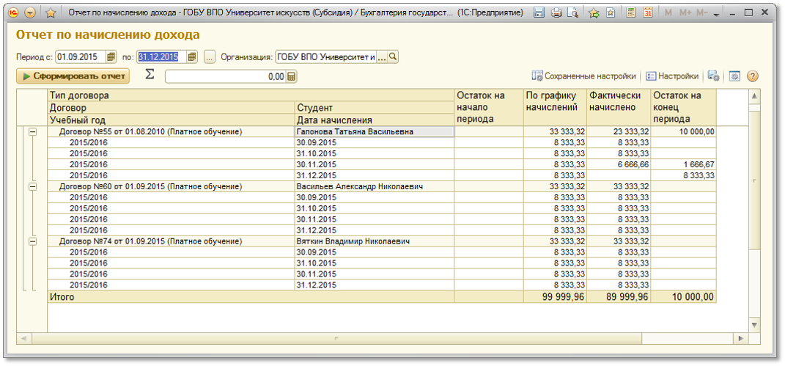This screenshot has width=785, height=366.
Task: Click the horizontal scrollbar left arrow
Action: 23,339
